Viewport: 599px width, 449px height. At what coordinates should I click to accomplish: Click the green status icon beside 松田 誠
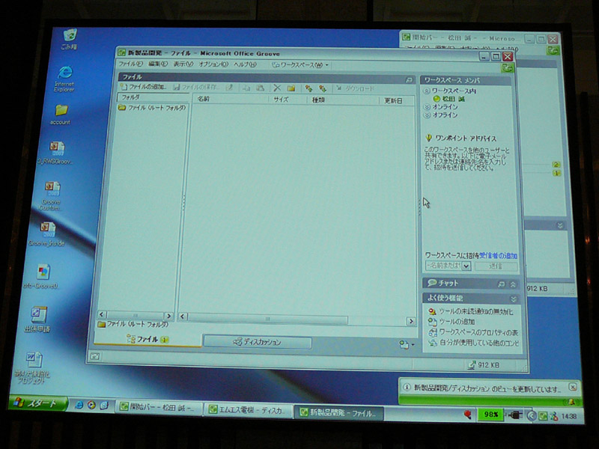coord(437,99)
